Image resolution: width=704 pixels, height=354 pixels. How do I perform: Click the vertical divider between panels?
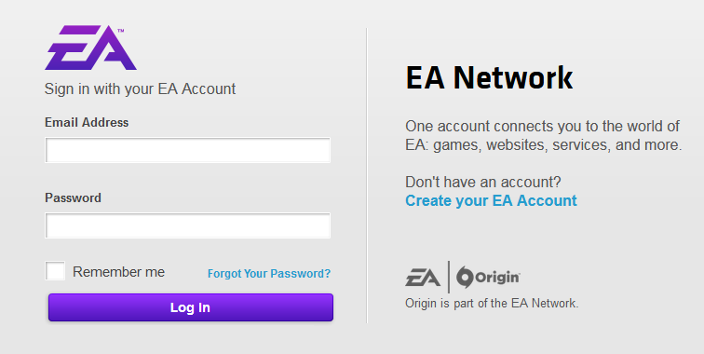(366, 175)
